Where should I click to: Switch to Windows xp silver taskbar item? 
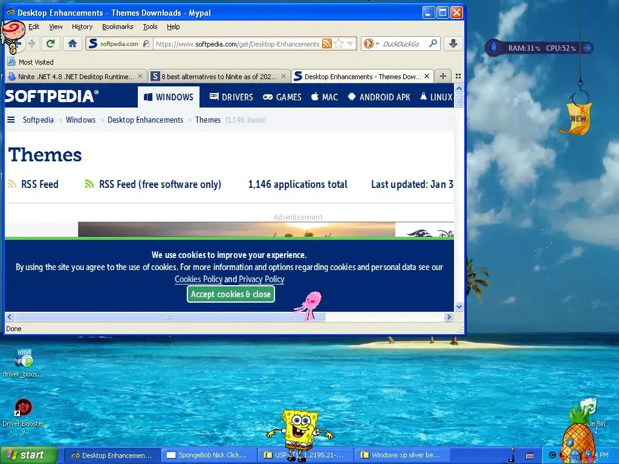click(x=401, y=456)
